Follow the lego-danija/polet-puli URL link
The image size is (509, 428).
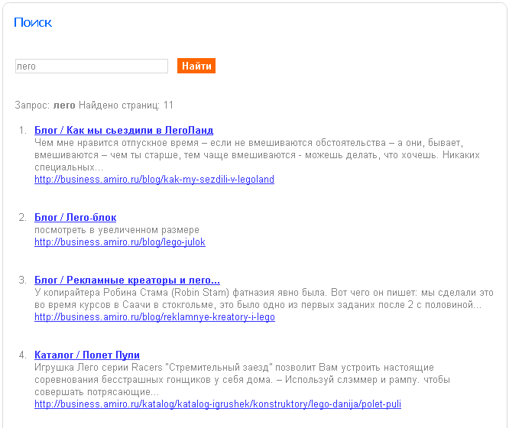[x=217, y=404]
